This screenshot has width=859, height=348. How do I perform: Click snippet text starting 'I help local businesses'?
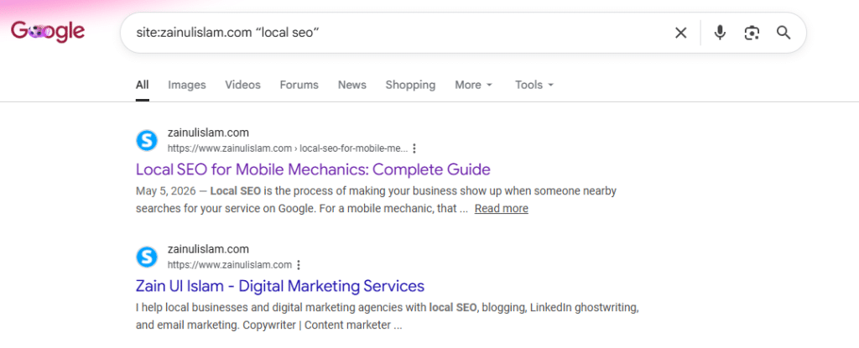(x=387, y=308)
